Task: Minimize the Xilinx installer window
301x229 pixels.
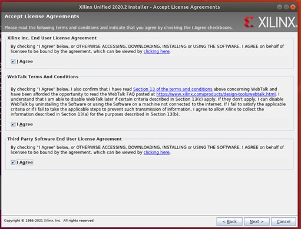Action: pyautogui.click(x=279, y=7)
